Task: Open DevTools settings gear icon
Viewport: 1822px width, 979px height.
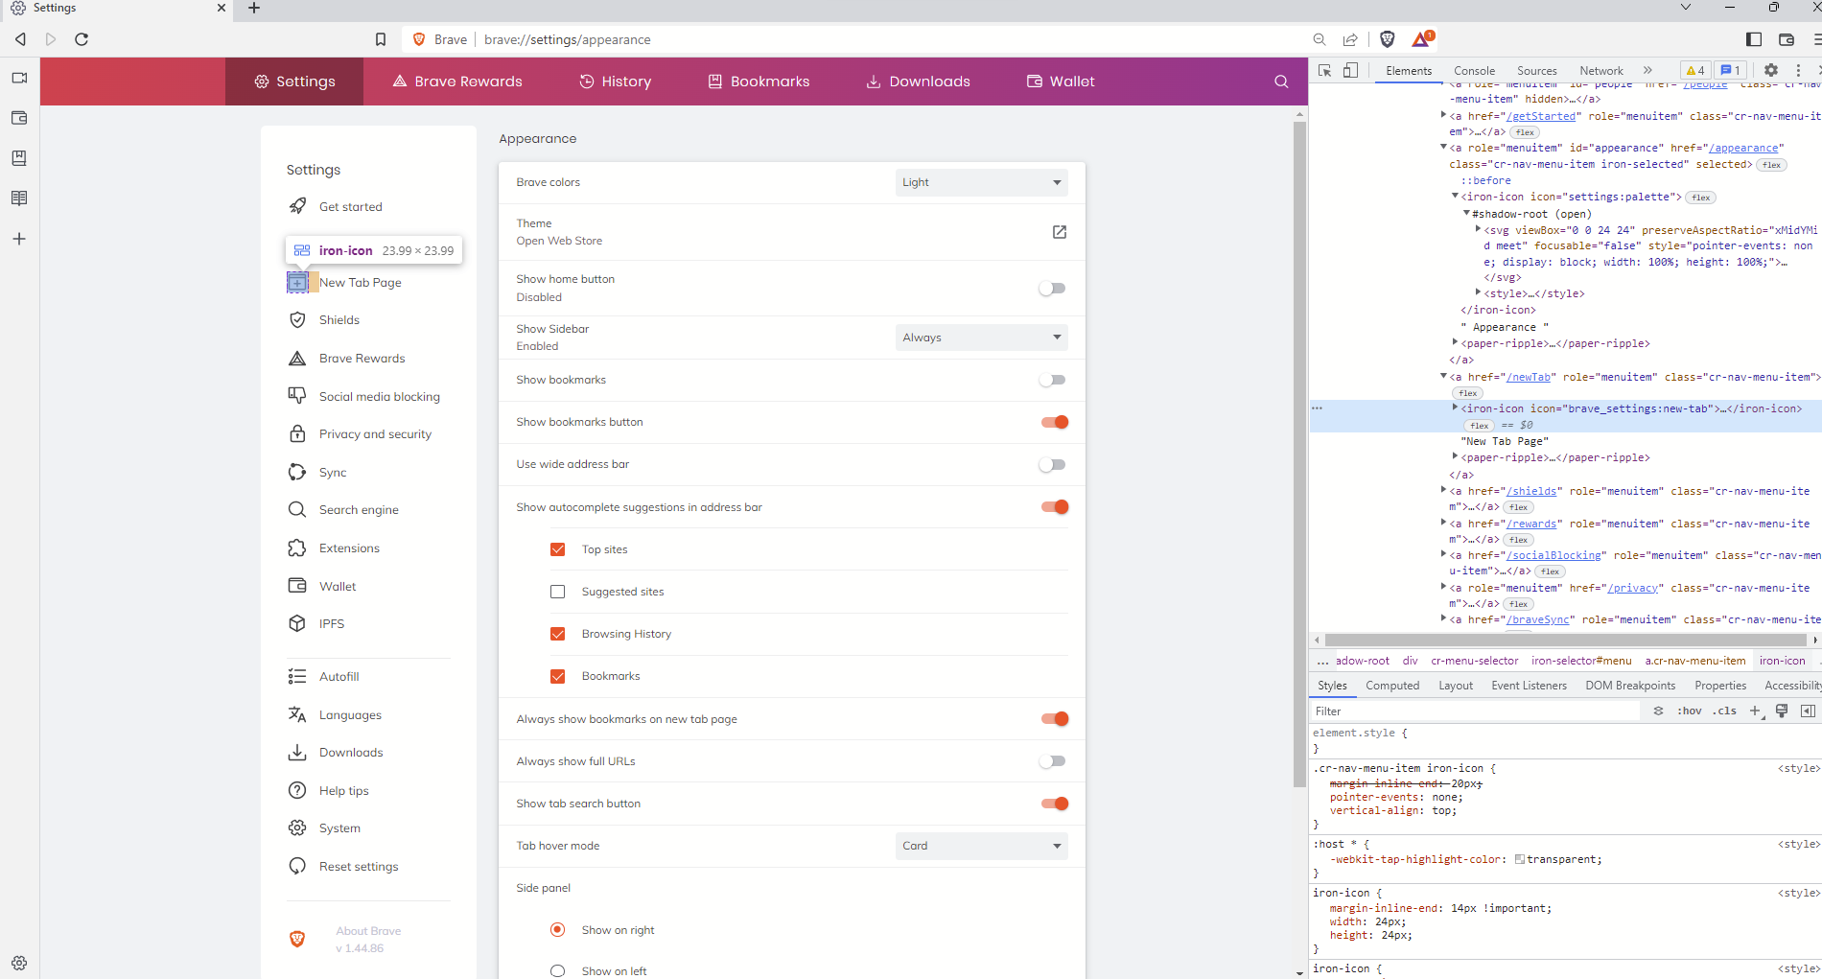Action: (x=1770, y=70)
